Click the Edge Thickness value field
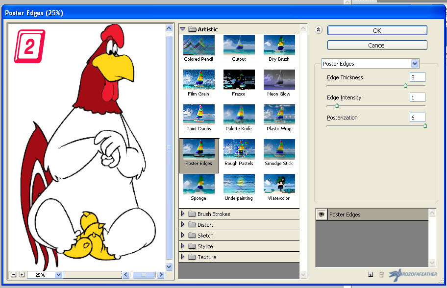The width and height of the screenshot is (447, 288). click(418, 77)
